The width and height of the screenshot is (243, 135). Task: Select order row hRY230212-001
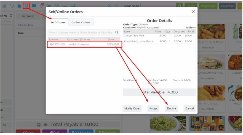tap(85, 45)
